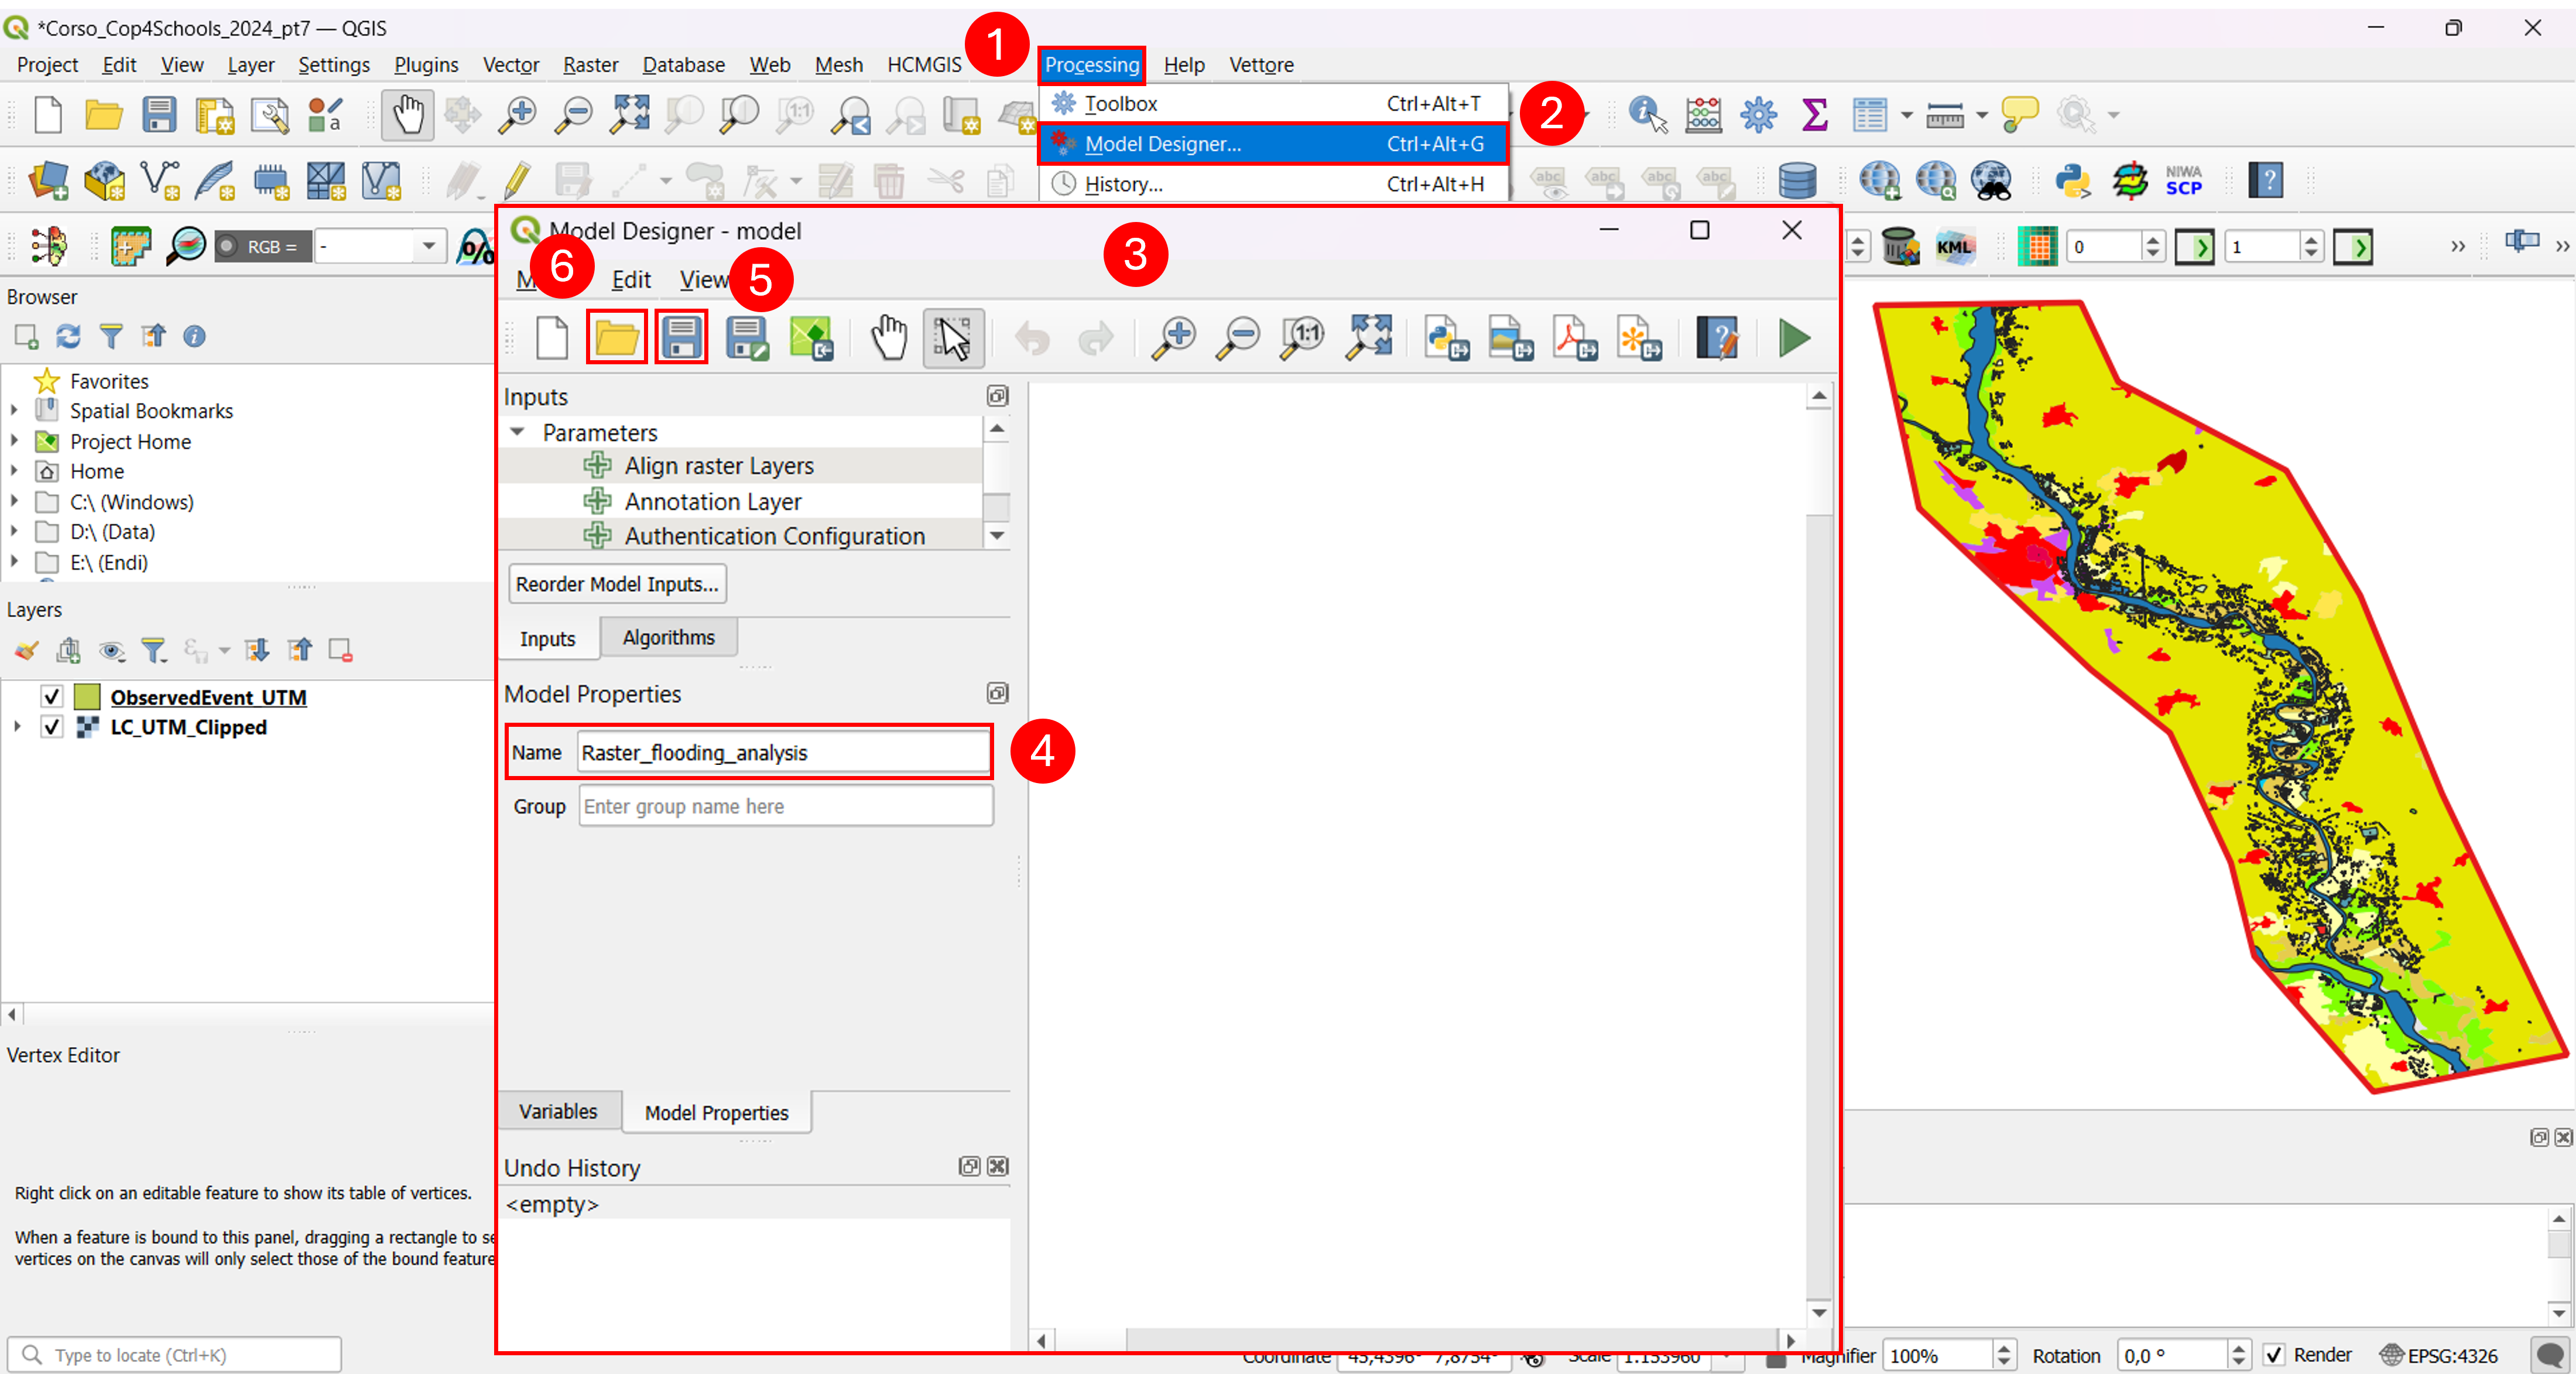Open Semi-Automatic Classification Plugin SCP icon
The height and width of the screenshot is (1374, 2576).
(x=2184, y=181)
